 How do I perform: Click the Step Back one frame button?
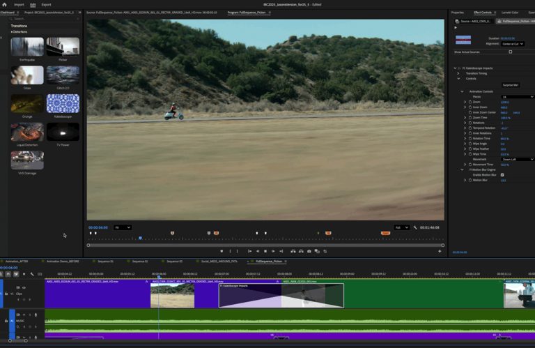(x=258, y=251)
